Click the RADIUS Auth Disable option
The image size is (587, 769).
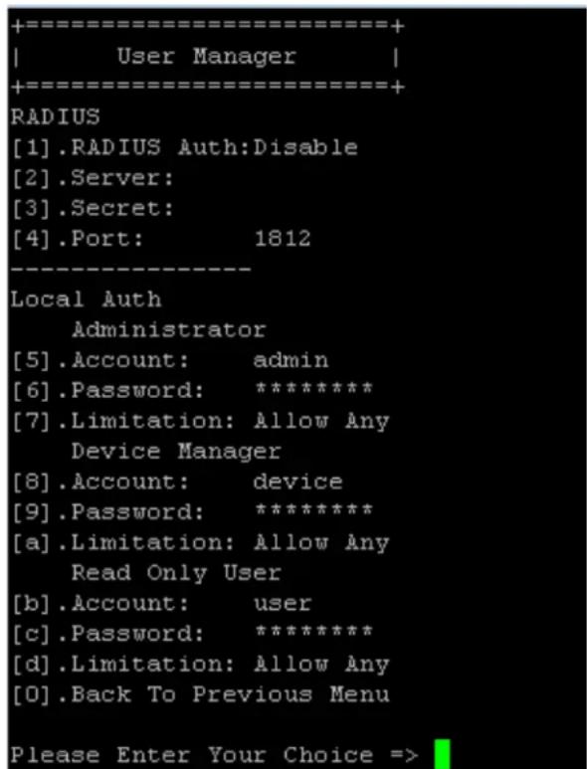184,147
